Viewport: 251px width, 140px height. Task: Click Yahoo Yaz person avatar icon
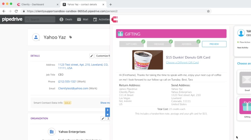coord(36,37)
